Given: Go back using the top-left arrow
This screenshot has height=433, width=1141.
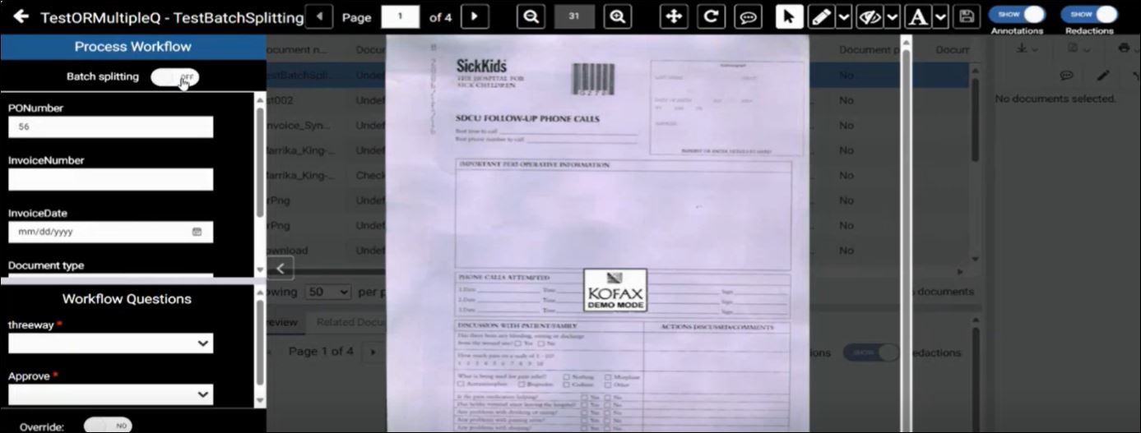Looking at the screenshot, I should pyautogui.click(x=21, y=16).
